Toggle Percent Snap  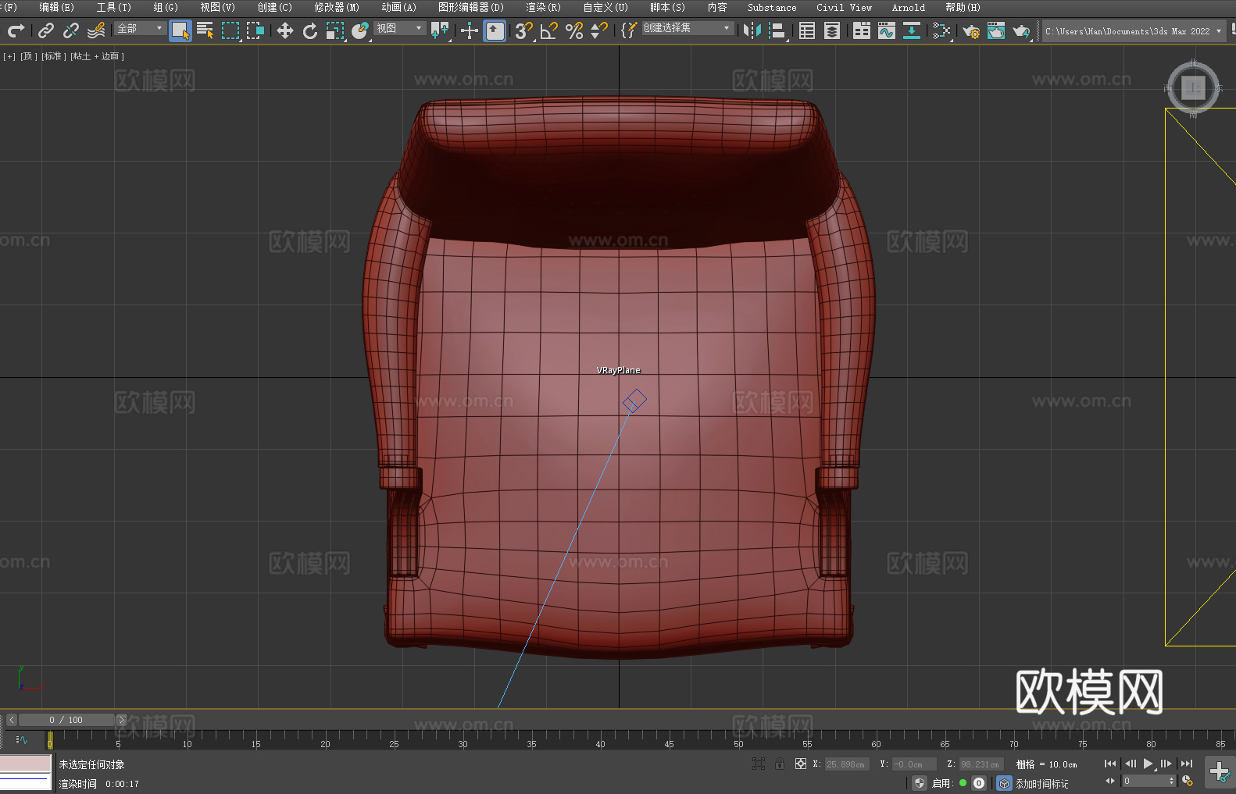(574, 30)
